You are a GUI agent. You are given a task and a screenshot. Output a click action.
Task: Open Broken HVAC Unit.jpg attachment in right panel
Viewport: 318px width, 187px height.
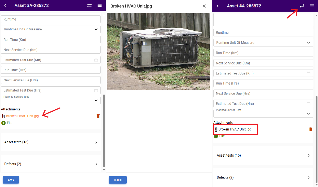point(235,129)
